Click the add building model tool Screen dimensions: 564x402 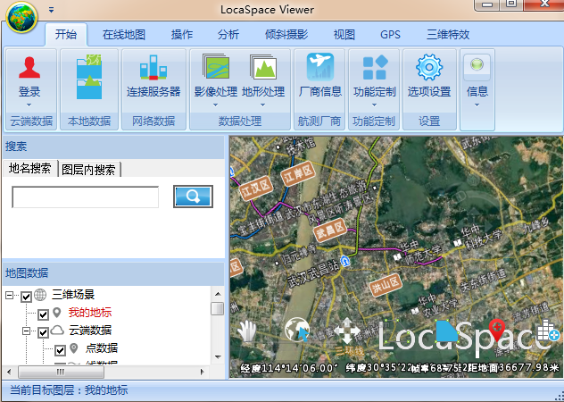coord(548,330)
